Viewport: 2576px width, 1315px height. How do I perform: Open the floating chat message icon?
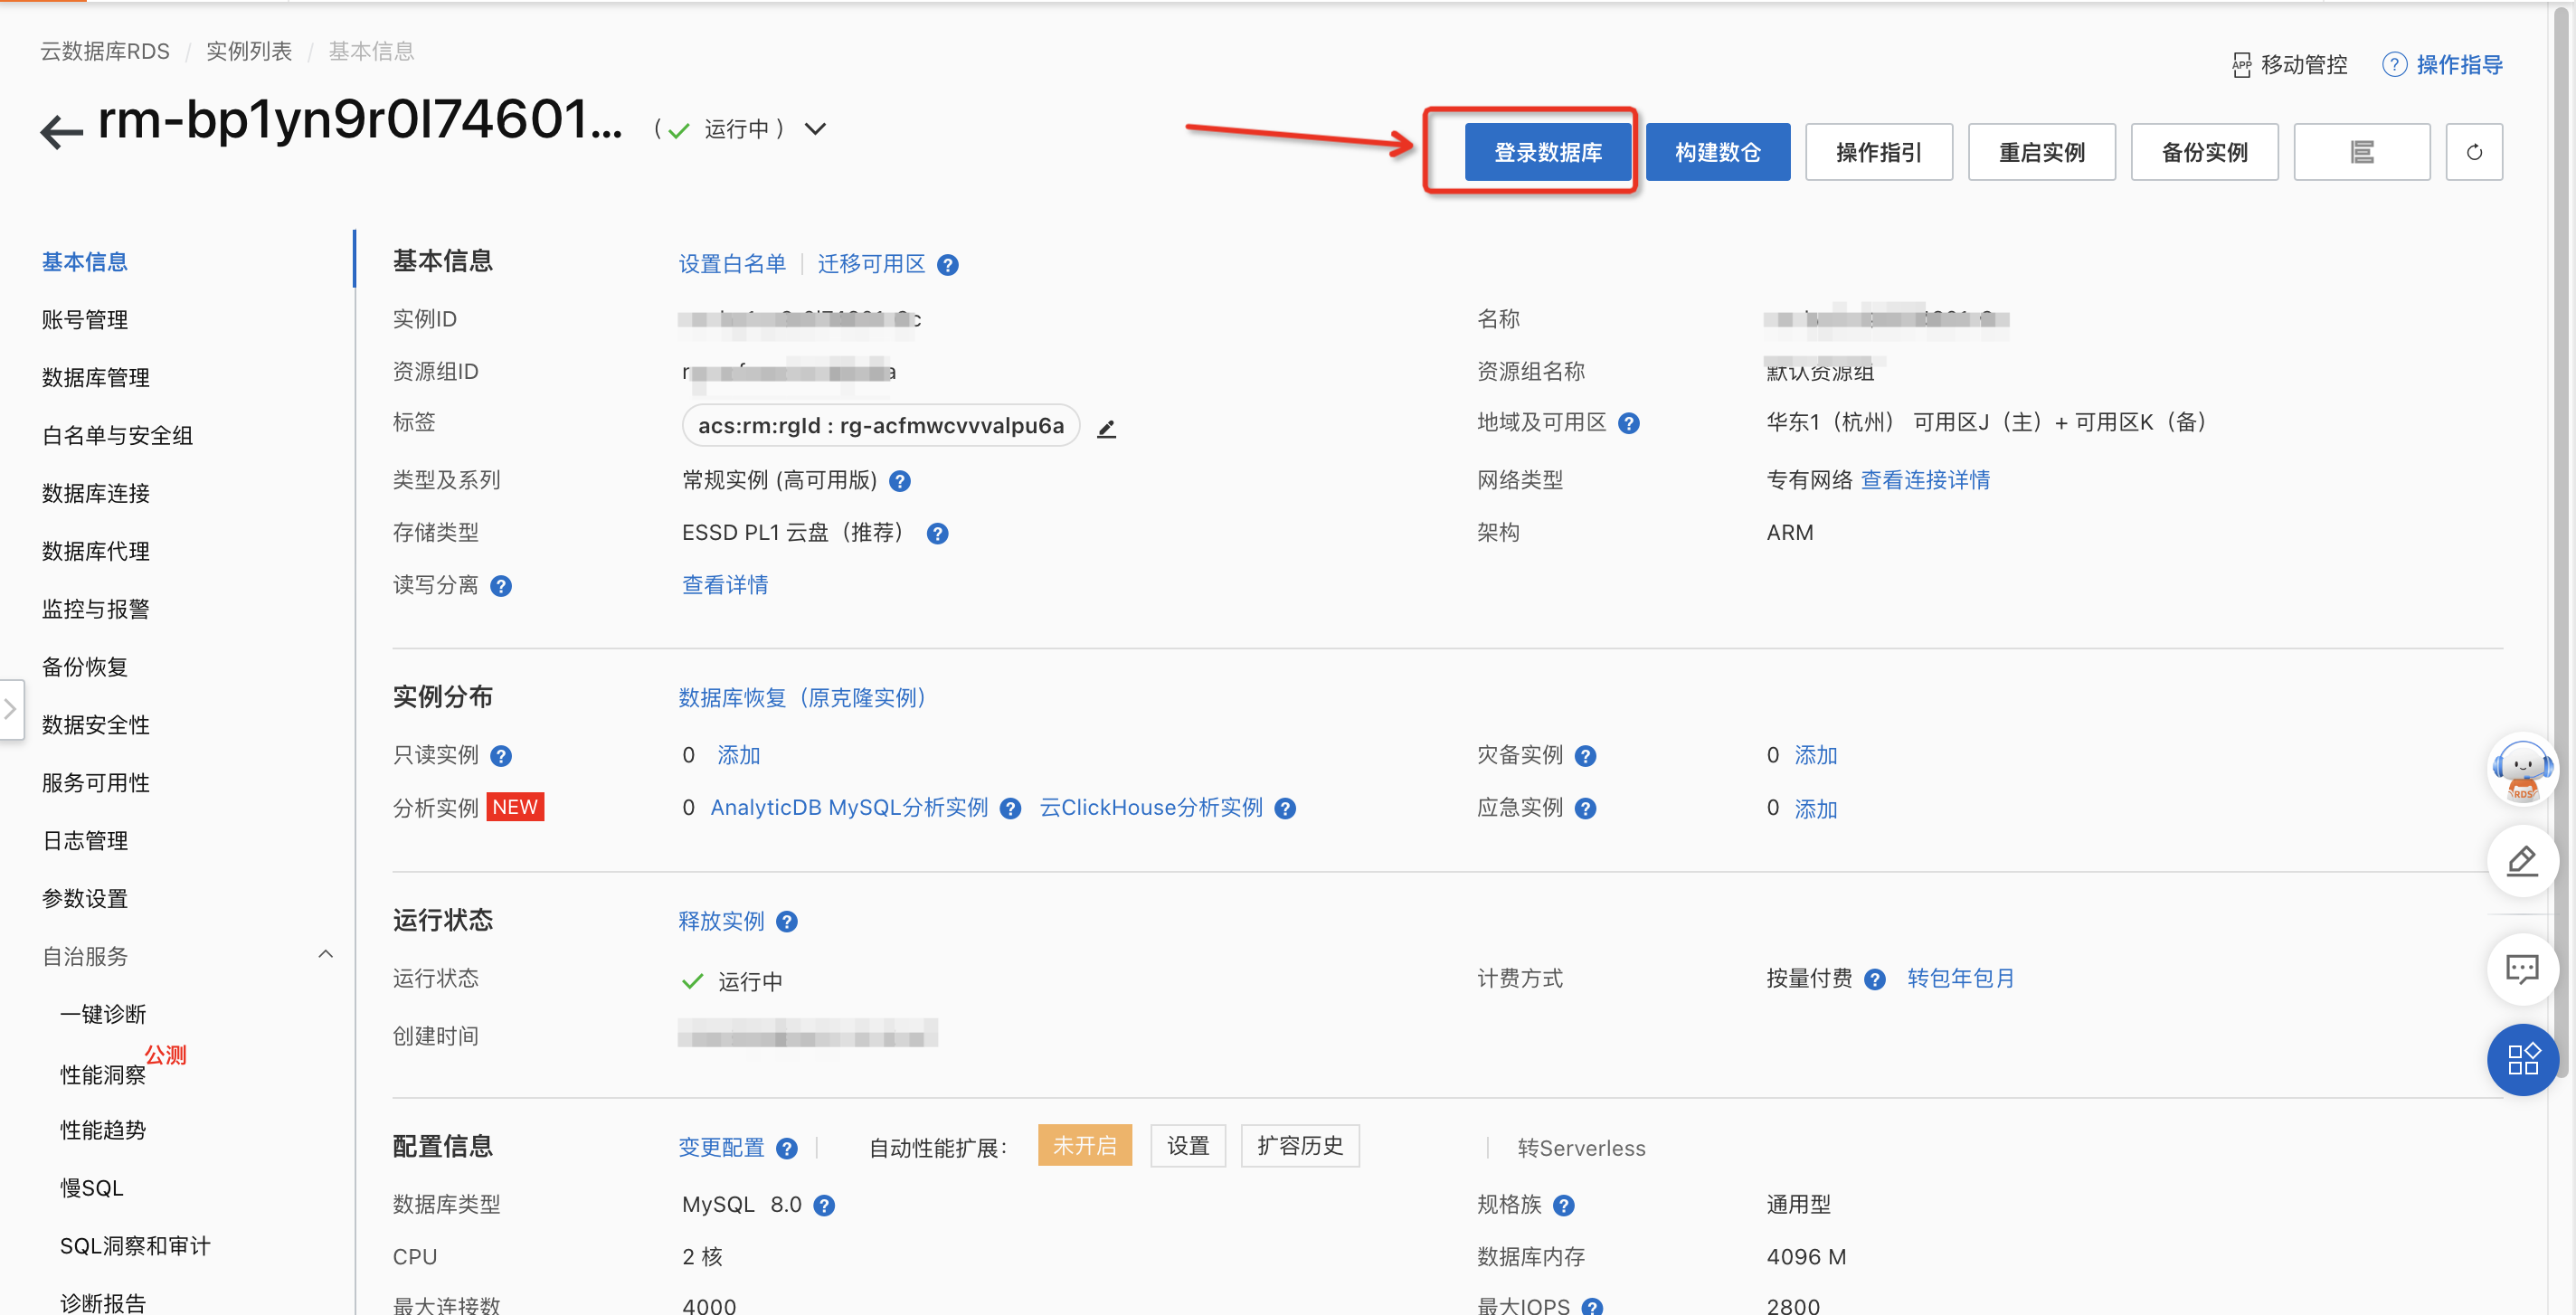(x=2521, y=967)
